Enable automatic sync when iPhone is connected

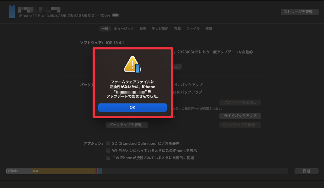(x=108, y=158)
